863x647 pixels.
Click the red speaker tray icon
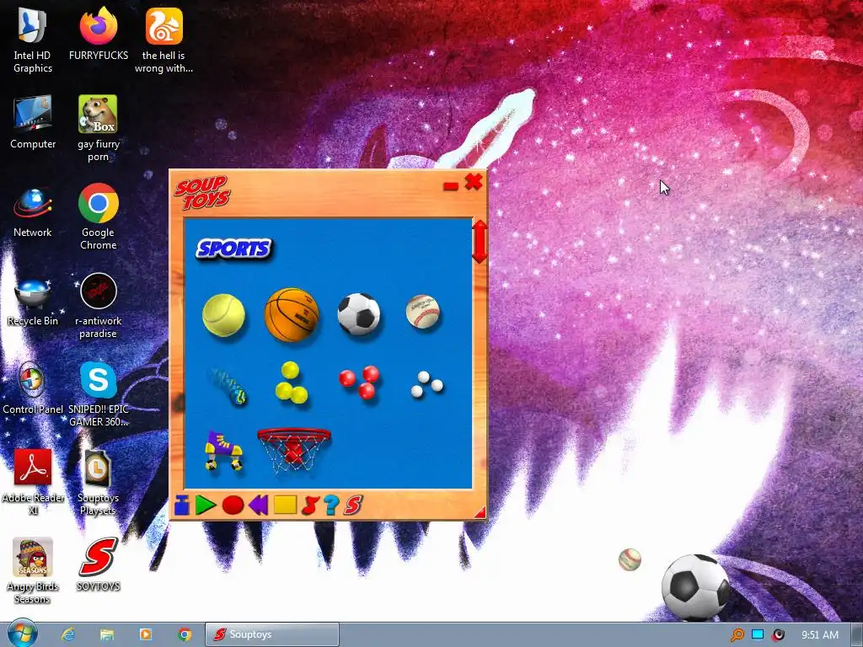pos(778,635)
